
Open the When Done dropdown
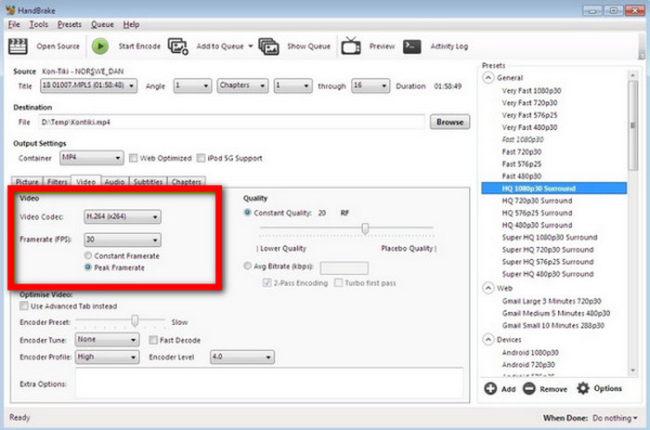[615, 418]
